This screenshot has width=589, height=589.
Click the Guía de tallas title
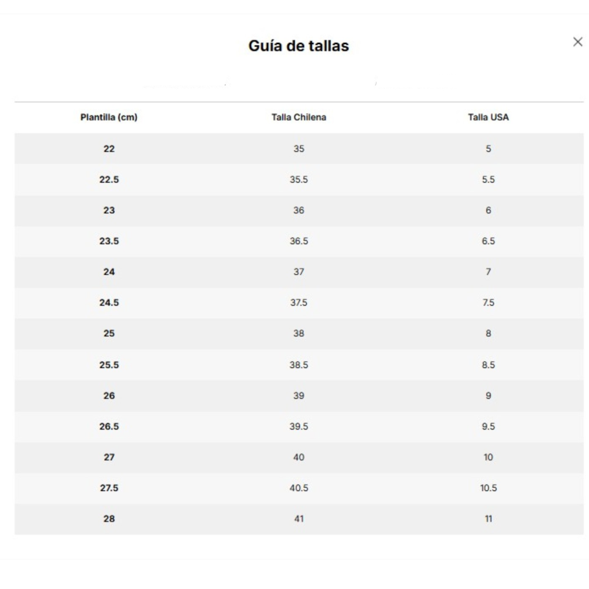pos(298,46)
